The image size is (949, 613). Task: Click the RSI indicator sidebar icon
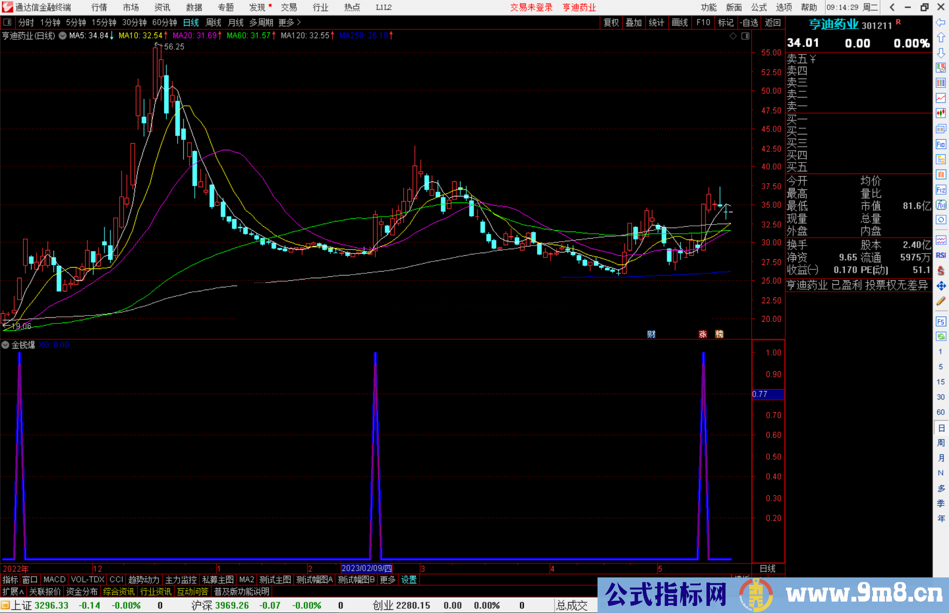pos(941,255)
